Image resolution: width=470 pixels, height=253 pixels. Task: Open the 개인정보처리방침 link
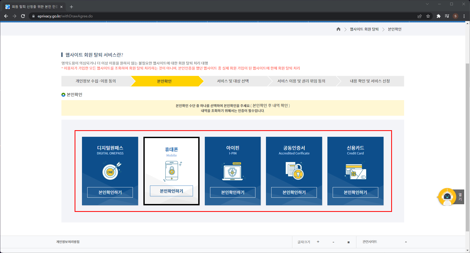point(68,242)
